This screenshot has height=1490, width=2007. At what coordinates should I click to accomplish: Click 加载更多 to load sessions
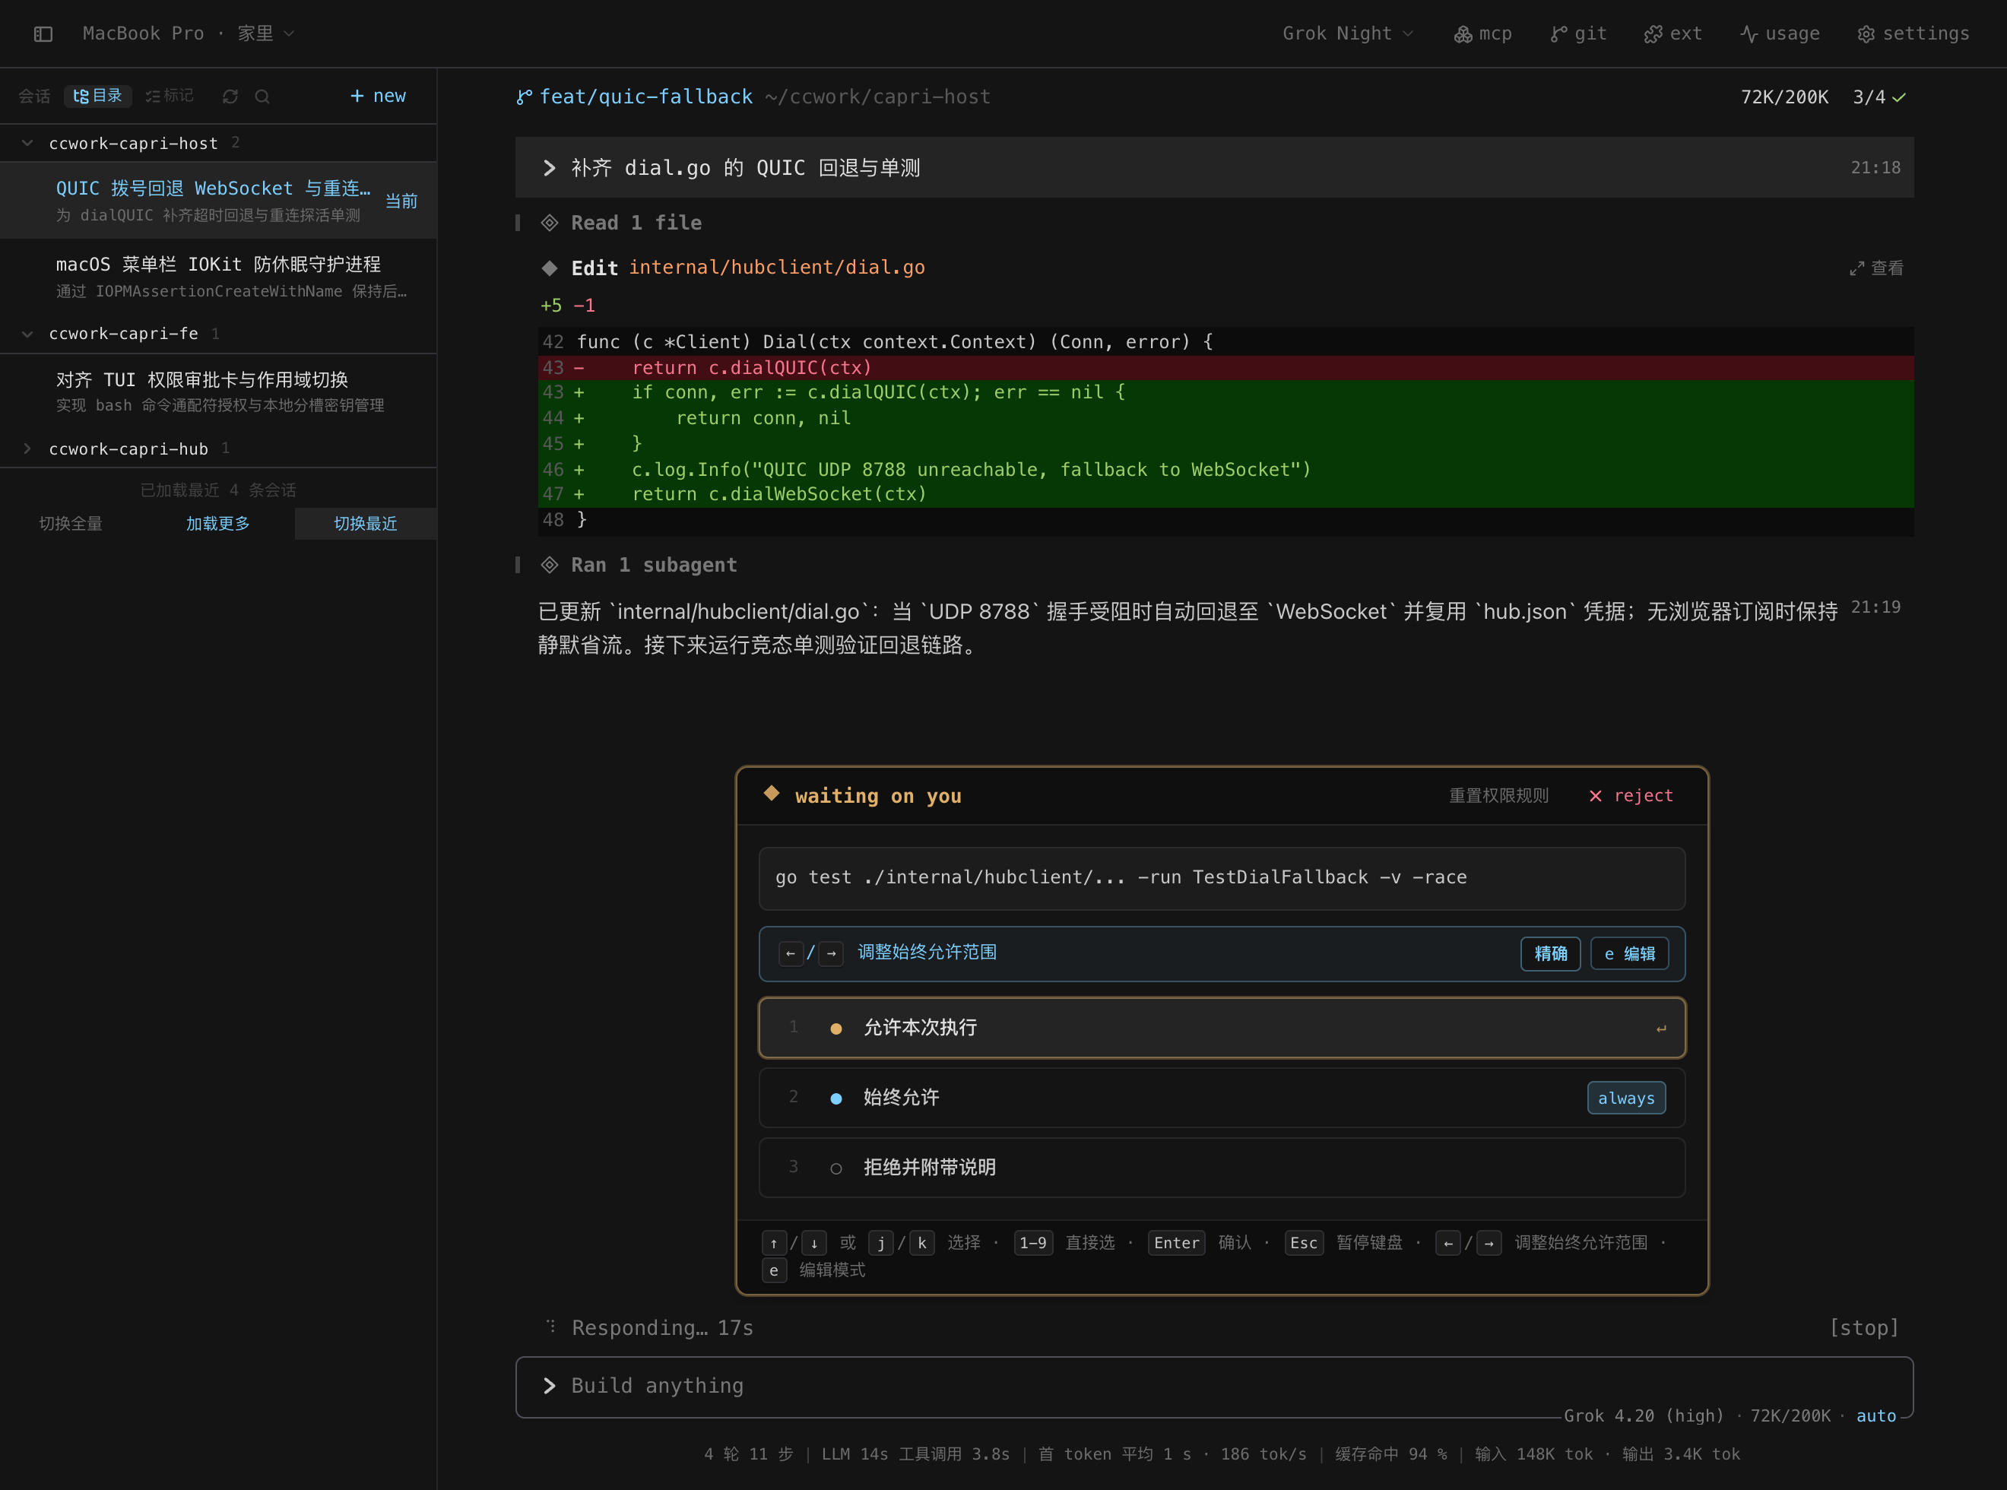coord(217,524)
